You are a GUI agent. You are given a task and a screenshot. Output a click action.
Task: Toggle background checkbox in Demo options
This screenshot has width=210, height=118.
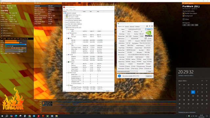click(x=183, y=16)
